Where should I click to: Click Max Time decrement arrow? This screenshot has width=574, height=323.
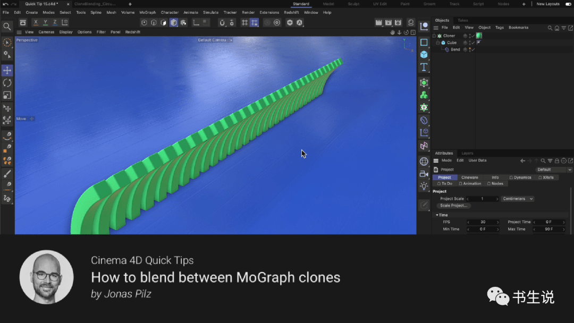tap(535, 229)
